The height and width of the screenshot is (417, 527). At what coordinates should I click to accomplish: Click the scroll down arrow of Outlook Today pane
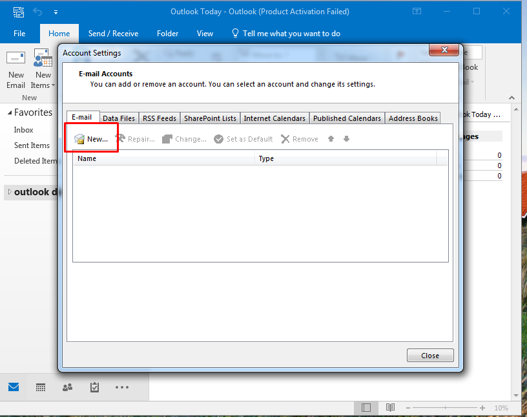(x=516, y=396)
